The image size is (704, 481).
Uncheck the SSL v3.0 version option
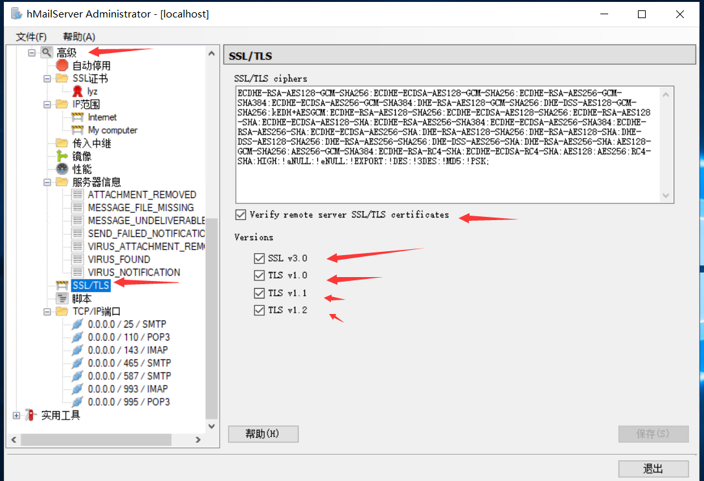pos(260,258)
